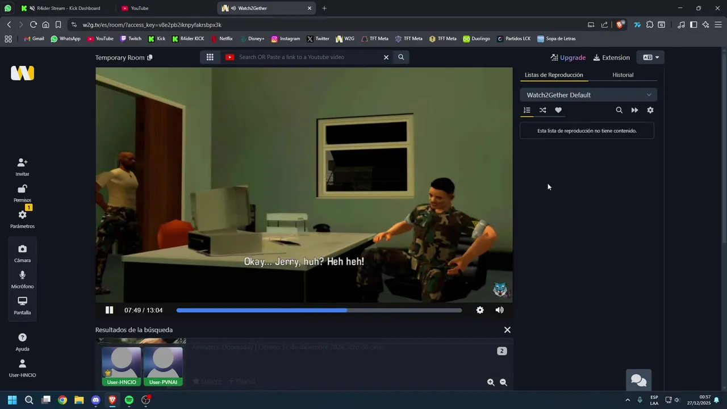Click the Upgrade link
This screenshot has width=727, height=409.
[568, 57]
